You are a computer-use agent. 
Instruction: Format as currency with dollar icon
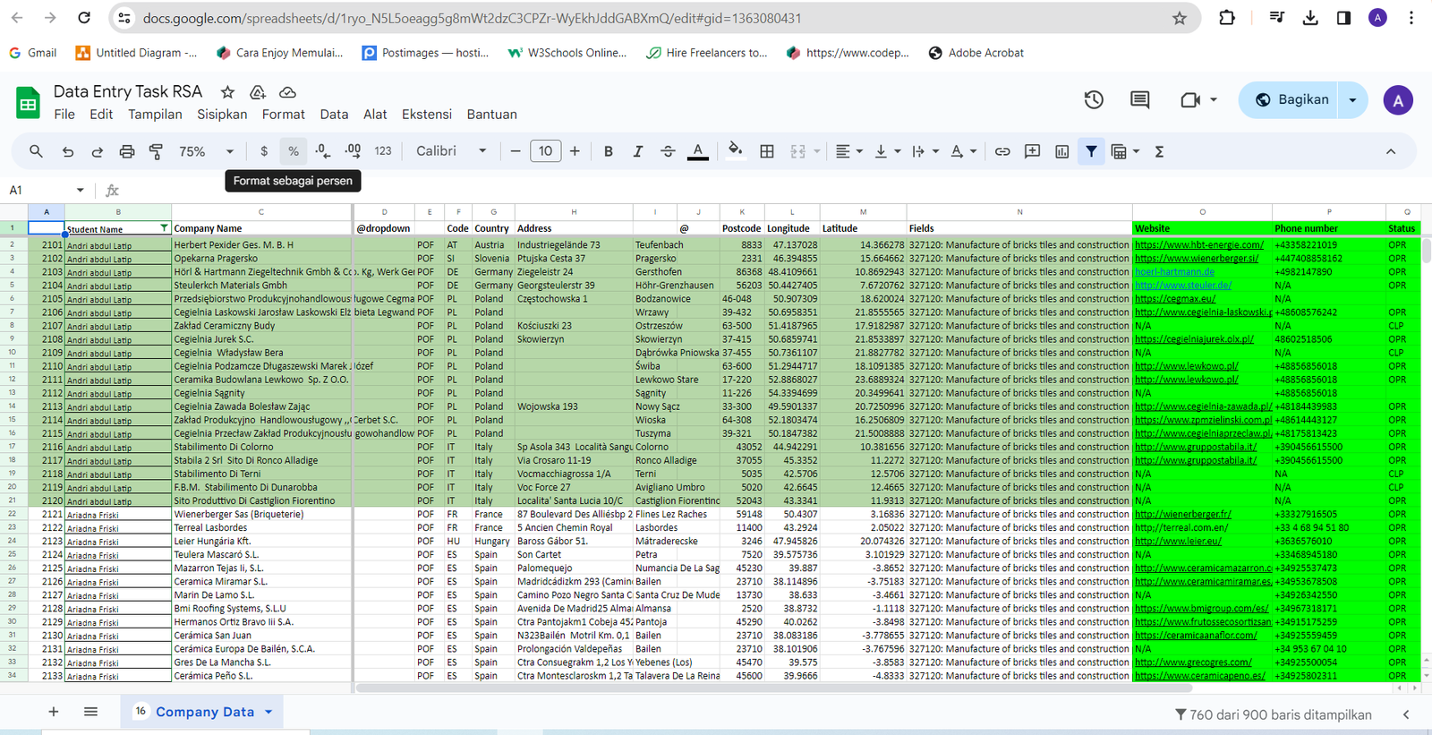(x=263, y=151)
